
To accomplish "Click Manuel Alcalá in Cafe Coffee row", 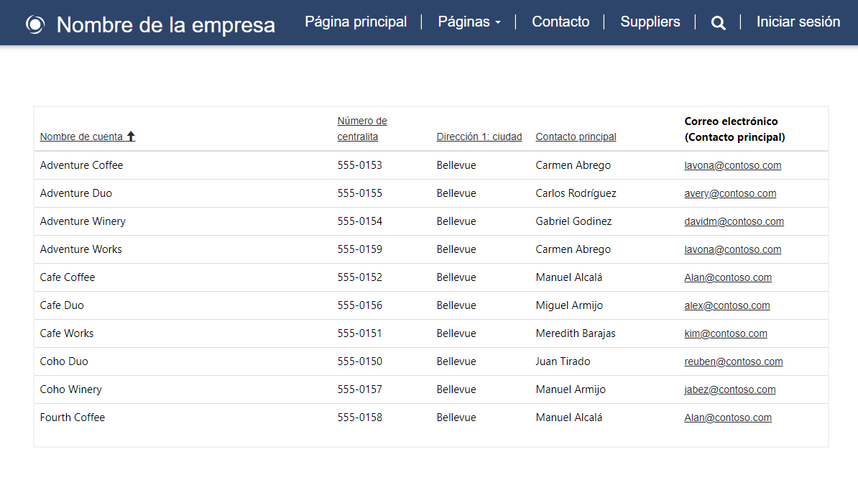I will (568, 277).
